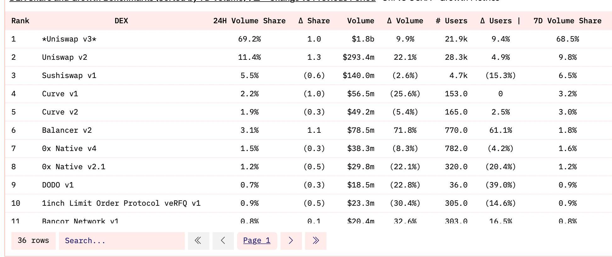Jump to the last table page

(x=315, y=241)
